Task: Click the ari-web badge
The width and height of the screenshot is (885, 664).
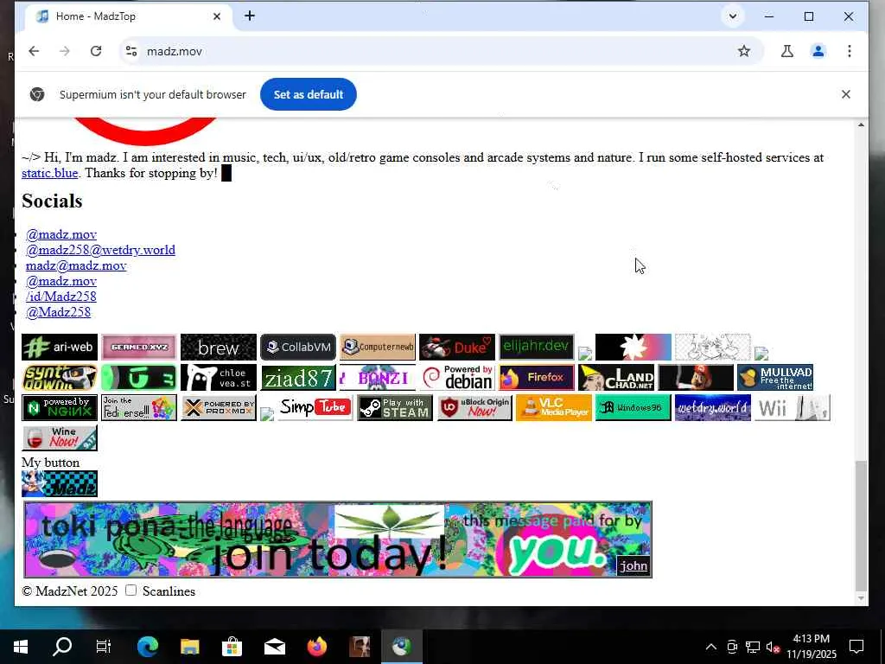Action: (x=60, y=347)
